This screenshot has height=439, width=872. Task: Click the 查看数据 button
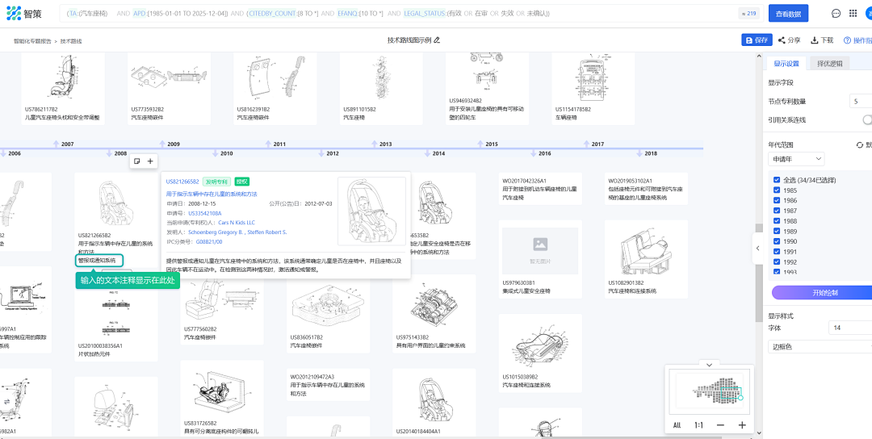pyautogui.click(x=788, y=14)
